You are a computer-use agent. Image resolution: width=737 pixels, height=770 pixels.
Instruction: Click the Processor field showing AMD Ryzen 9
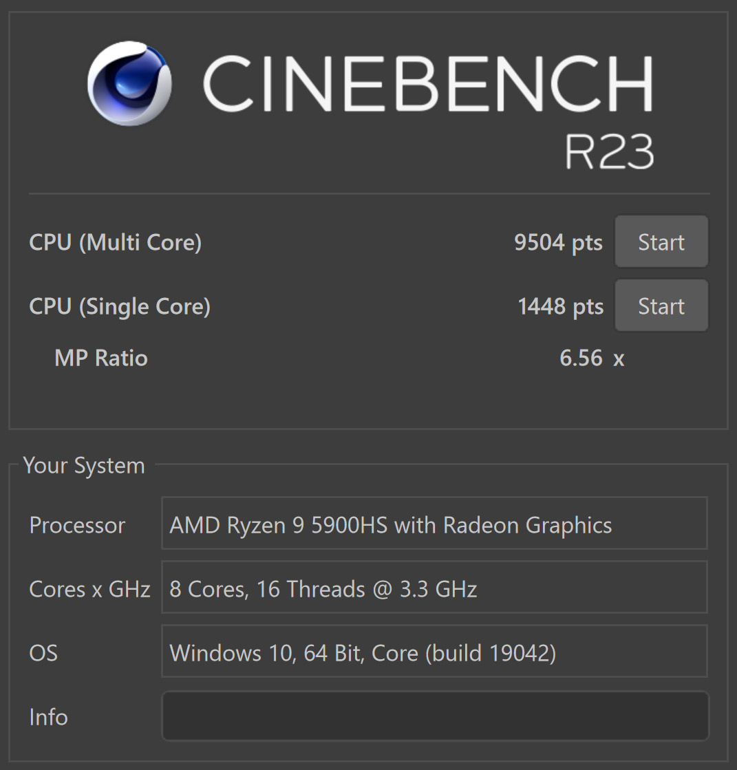(434, 523)
